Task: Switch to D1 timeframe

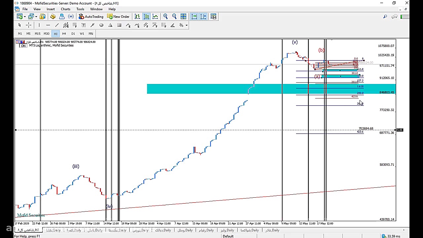Action: pos(73,33)
